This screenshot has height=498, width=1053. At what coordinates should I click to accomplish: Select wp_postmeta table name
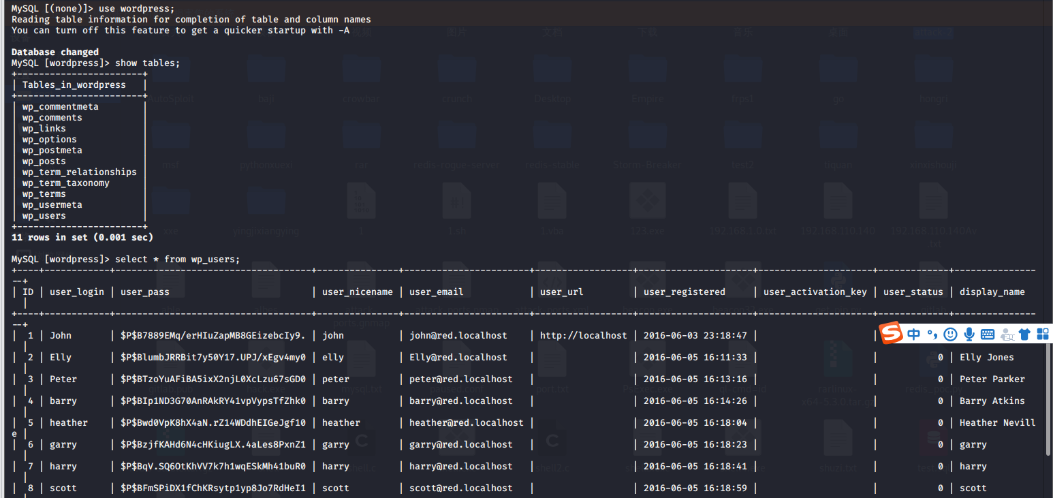[x=52, y=150]
